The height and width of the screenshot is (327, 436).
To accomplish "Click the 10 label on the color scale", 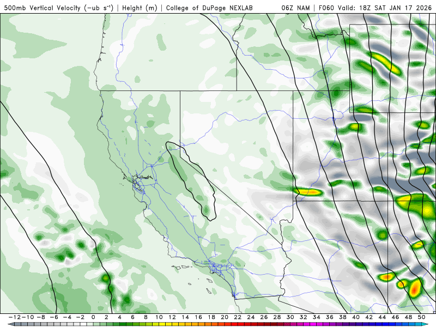I will tap(159, 317).
